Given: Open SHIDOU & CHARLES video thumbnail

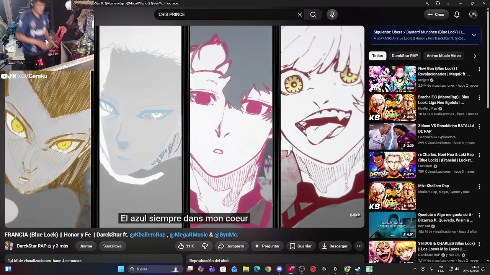Looking at the screenshot, I should coord(392,252).
